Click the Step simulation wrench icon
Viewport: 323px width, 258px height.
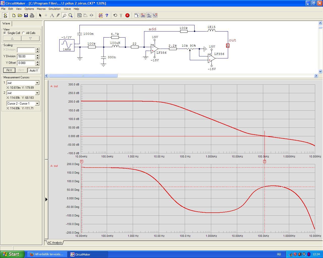[x=121, y=15]
